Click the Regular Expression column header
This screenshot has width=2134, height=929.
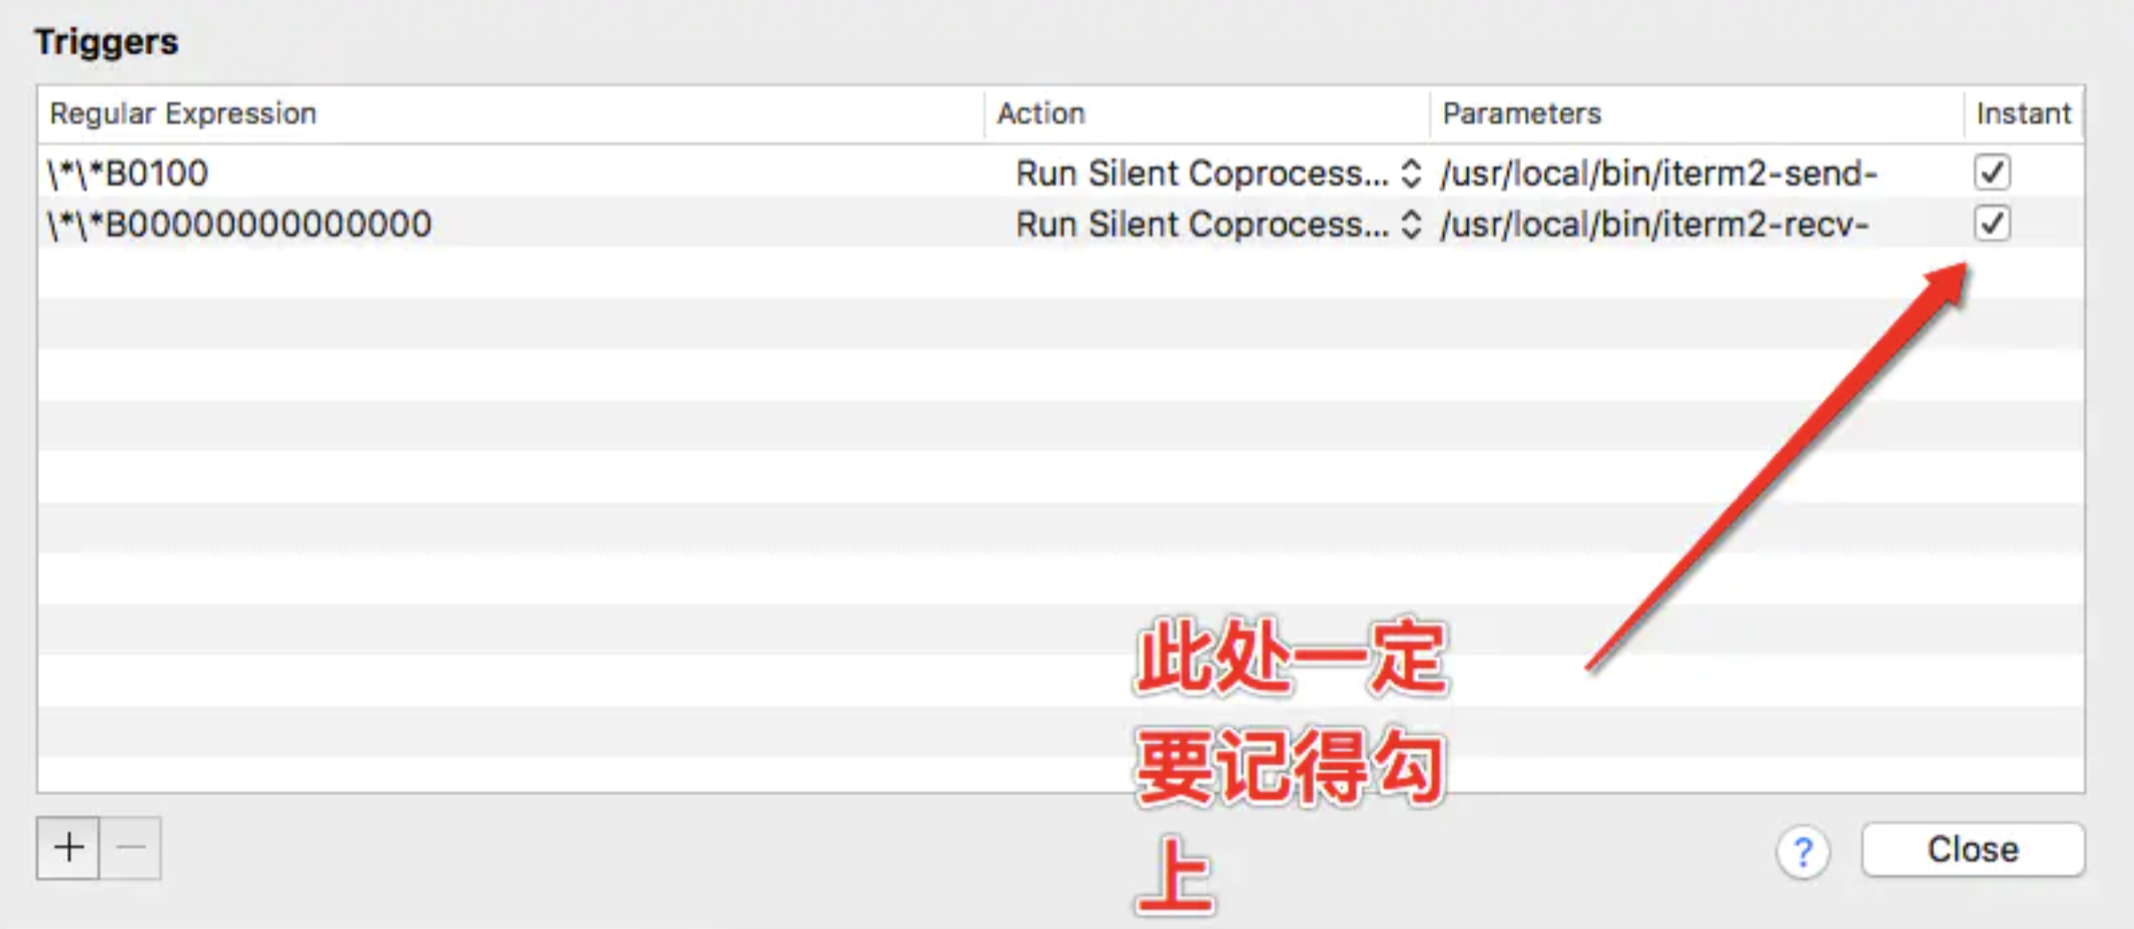click(x=183, y=113)
